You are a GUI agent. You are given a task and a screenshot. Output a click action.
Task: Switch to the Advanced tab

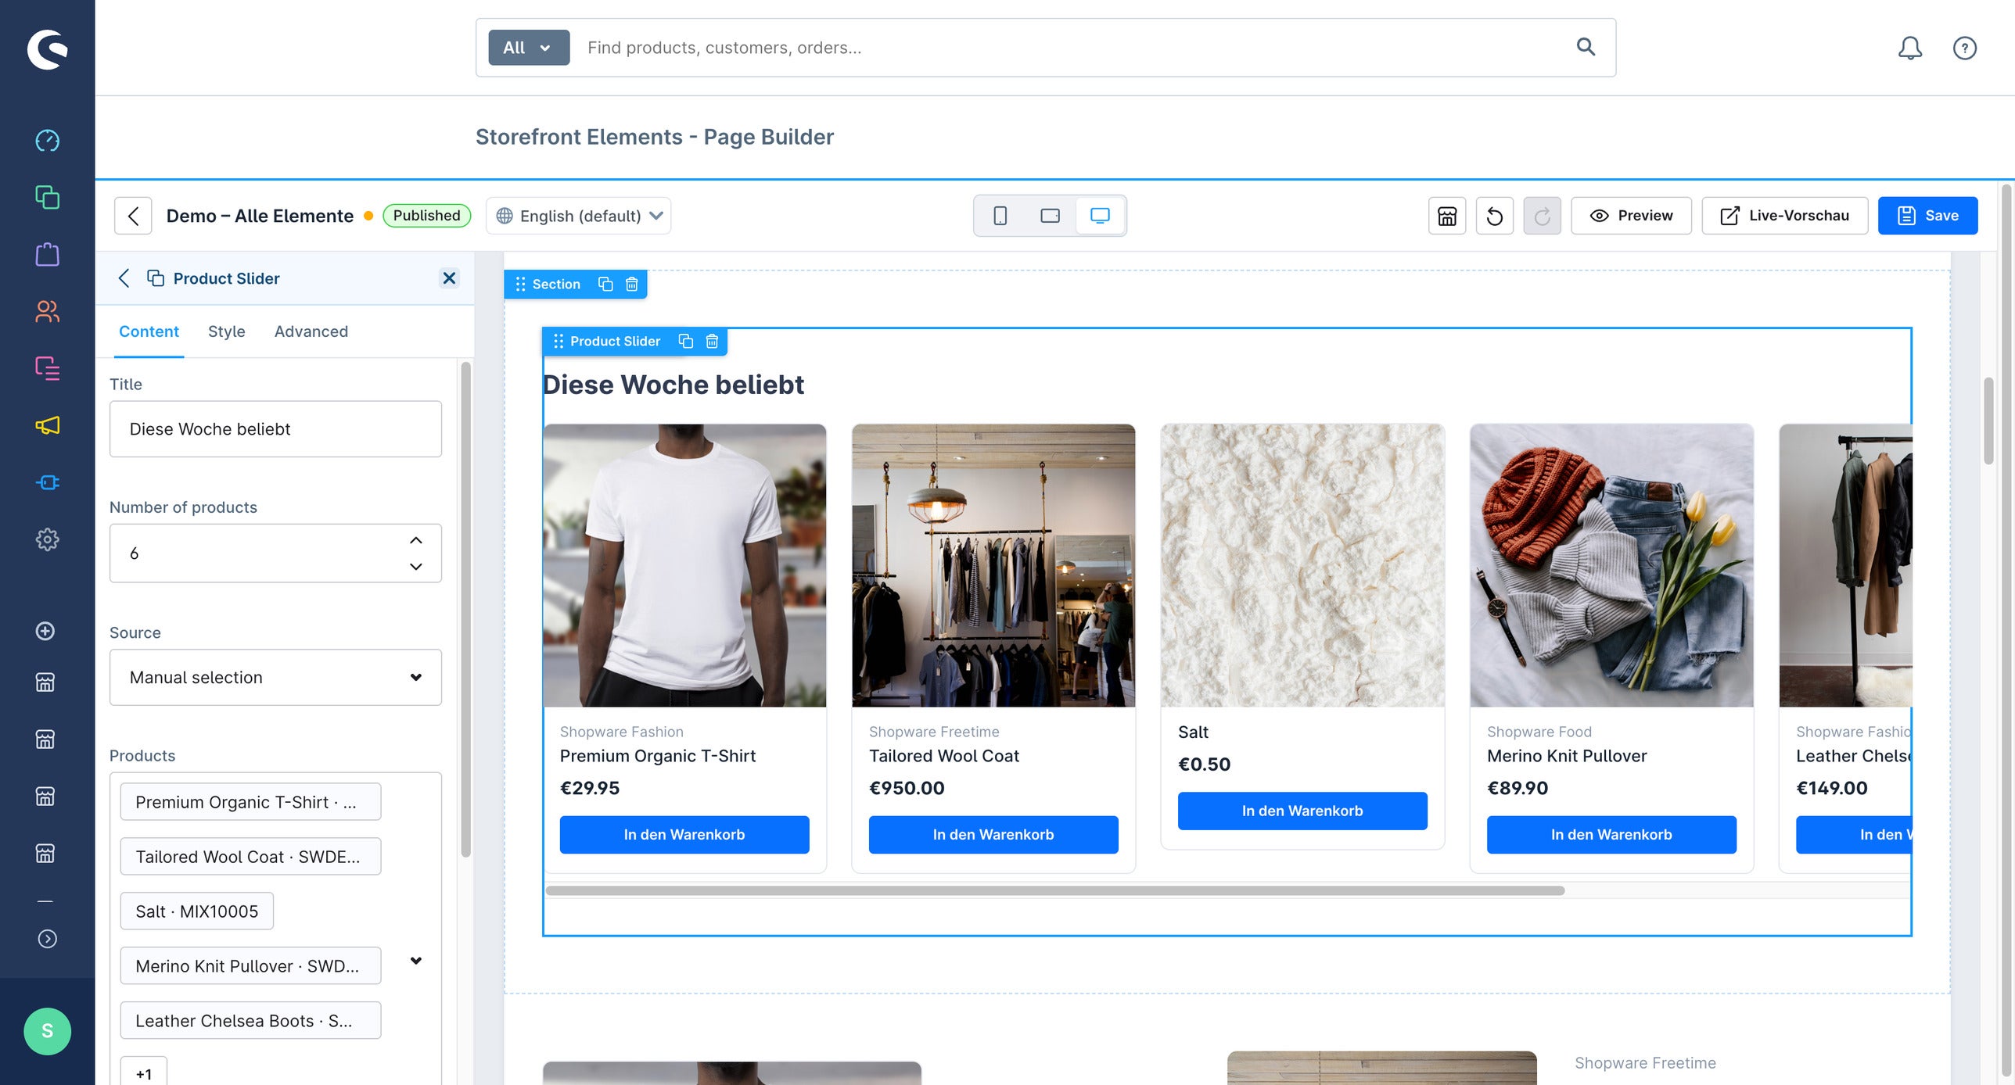[x=311, y=331]
